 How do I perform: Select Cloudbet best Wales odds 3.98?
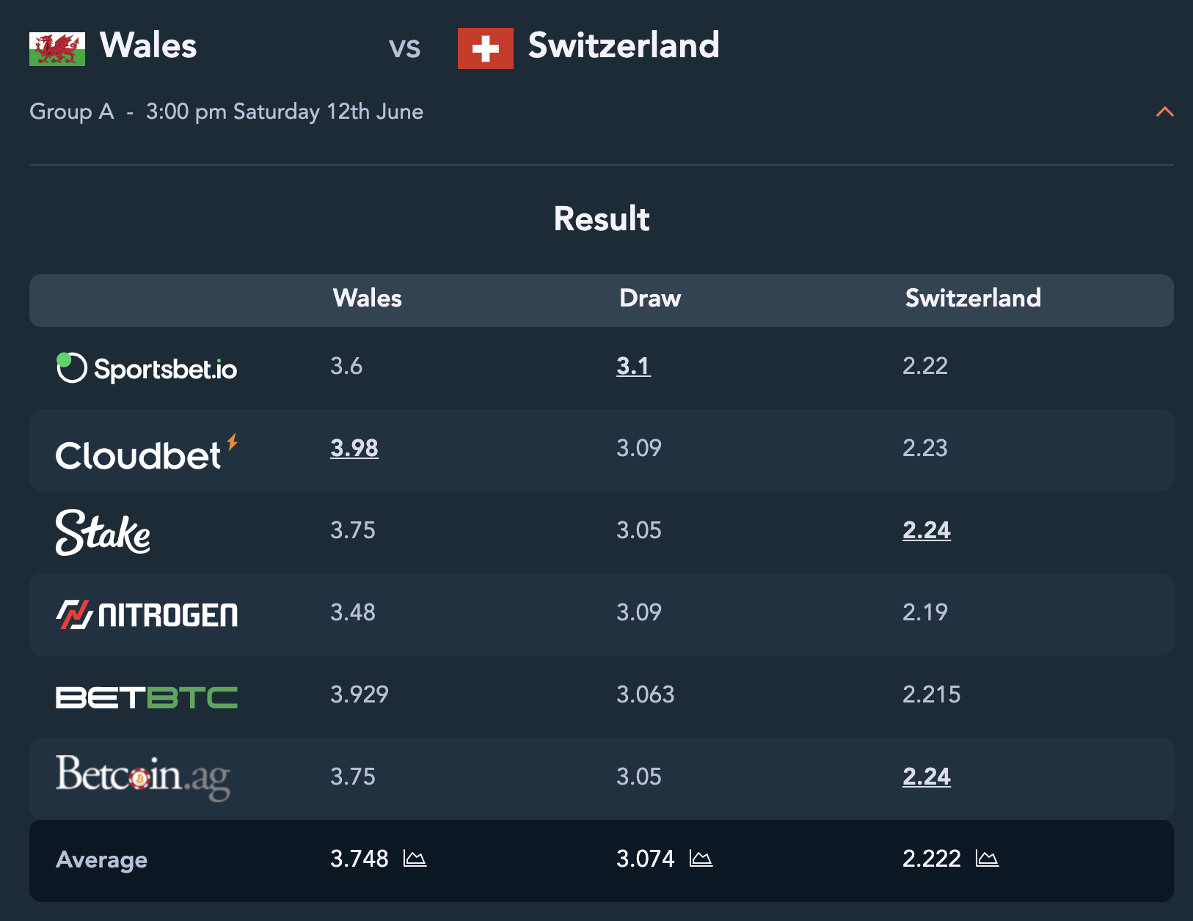click(354, 448)
